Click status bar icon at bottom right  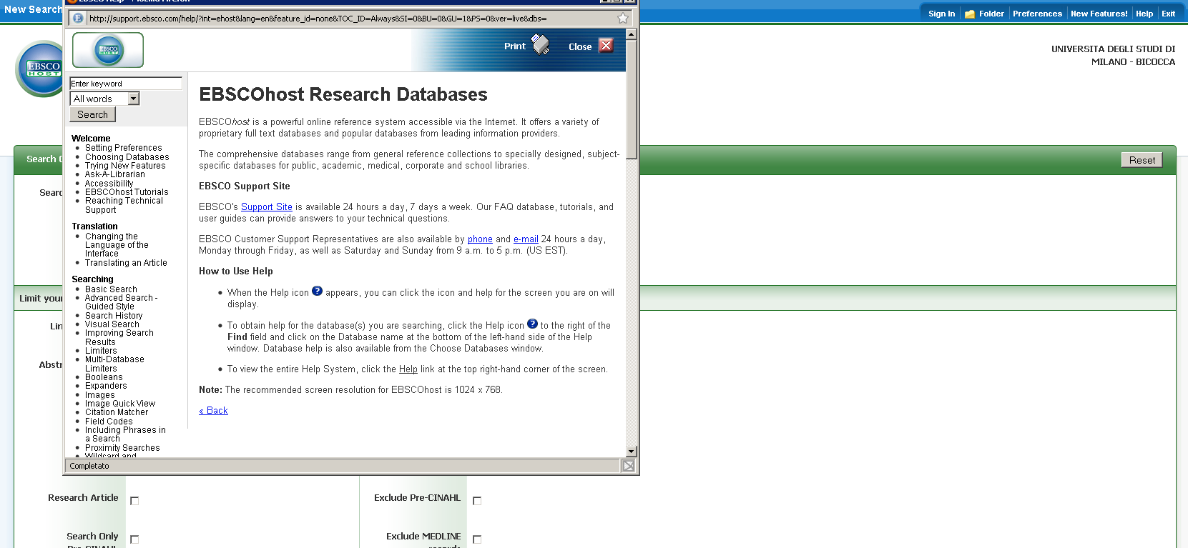(628, 466)
